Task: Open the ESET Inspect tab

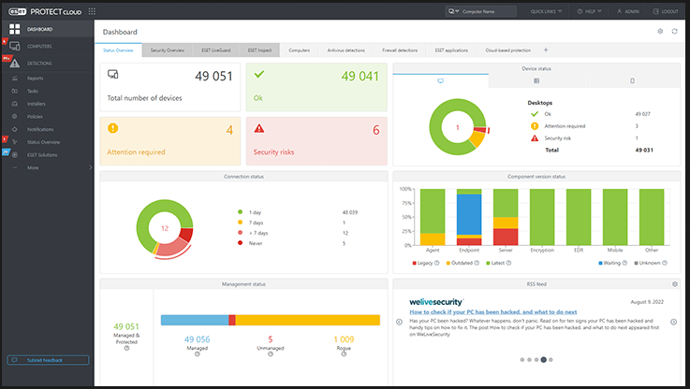Action: tap(259, 50)
